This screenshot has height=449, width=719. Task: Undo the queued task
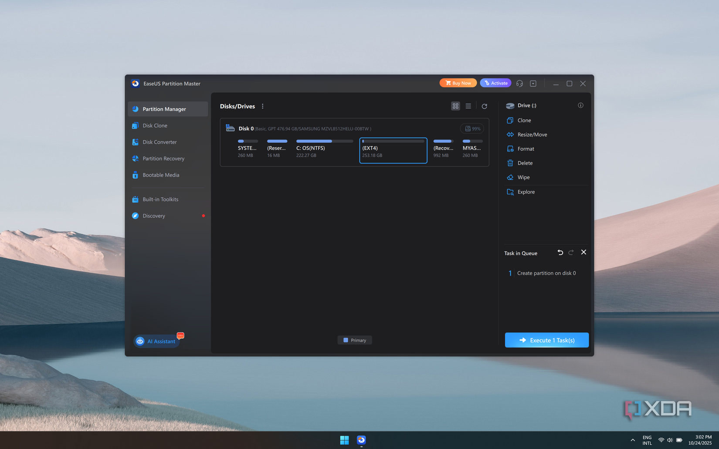point(560,253)
